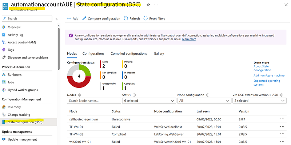The image size is (291, 145).
Task: Open the VM DSC extension version dropdown
Action: pyautogui.click(x=259, y=101)
